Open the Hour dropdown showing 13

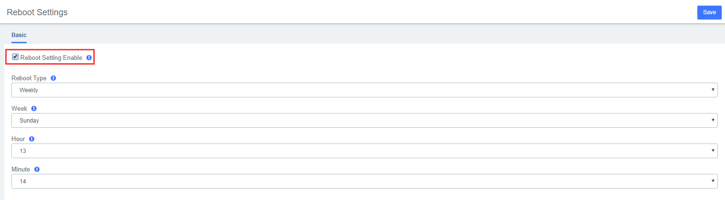(x=364, y=151)
